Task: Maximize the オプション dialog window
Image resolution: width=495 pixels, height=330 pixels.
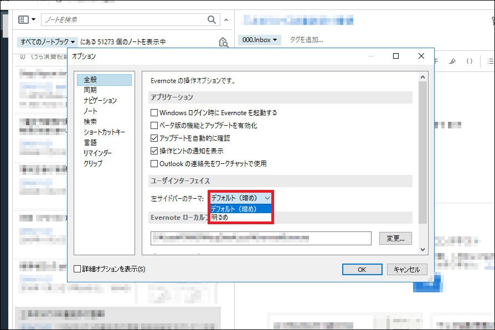Action: (395, 56)
